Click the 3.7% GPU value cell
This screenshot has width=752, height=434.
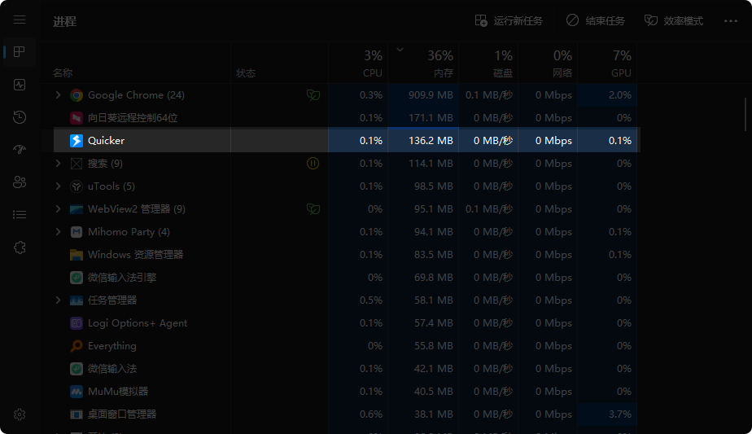pos(607,414)
